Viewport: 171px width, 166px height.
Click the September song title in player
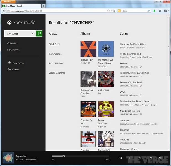[21, 156]
